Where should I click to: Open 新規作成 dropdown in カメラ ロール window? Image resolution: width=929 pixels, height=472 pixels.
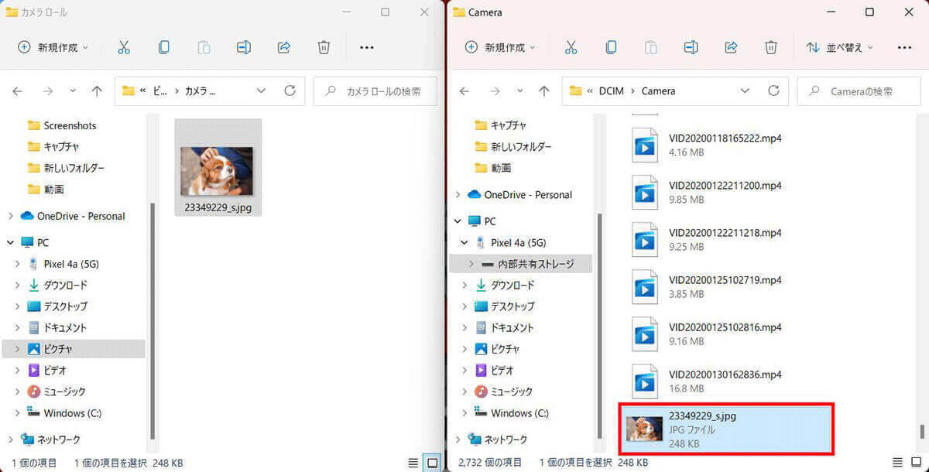53,47
